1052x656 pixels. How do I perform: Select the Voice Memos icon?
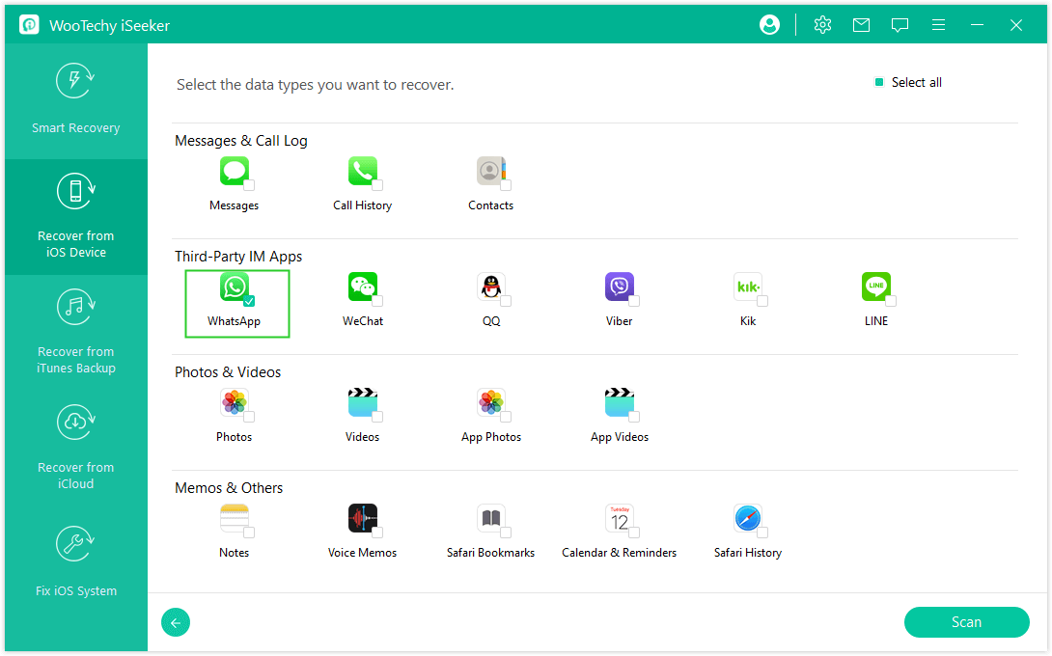[x=362, y=518]
